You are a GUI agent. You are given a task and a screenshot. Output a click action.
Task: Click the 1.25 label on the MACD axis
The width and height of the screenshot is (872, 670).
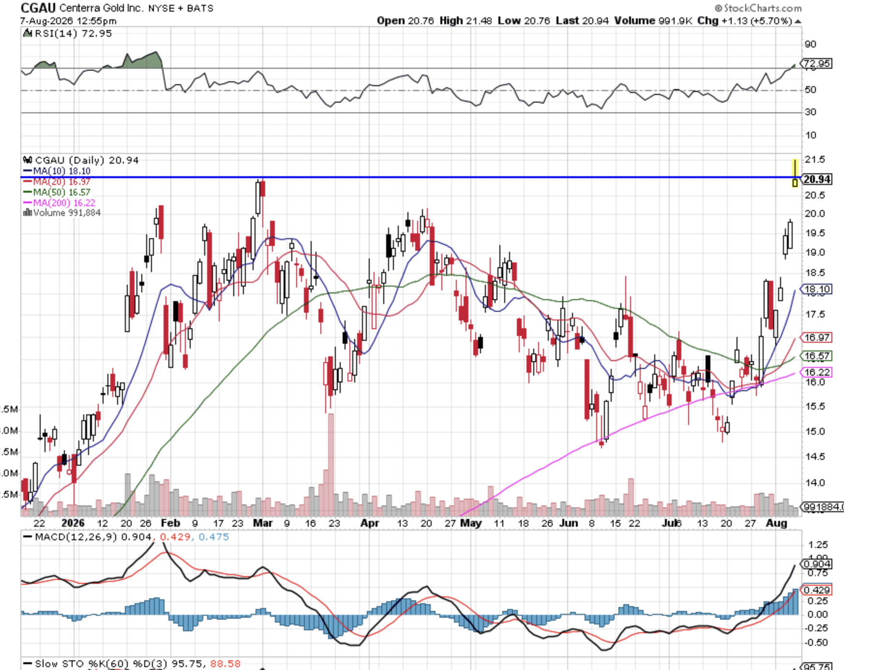point(818,545)
